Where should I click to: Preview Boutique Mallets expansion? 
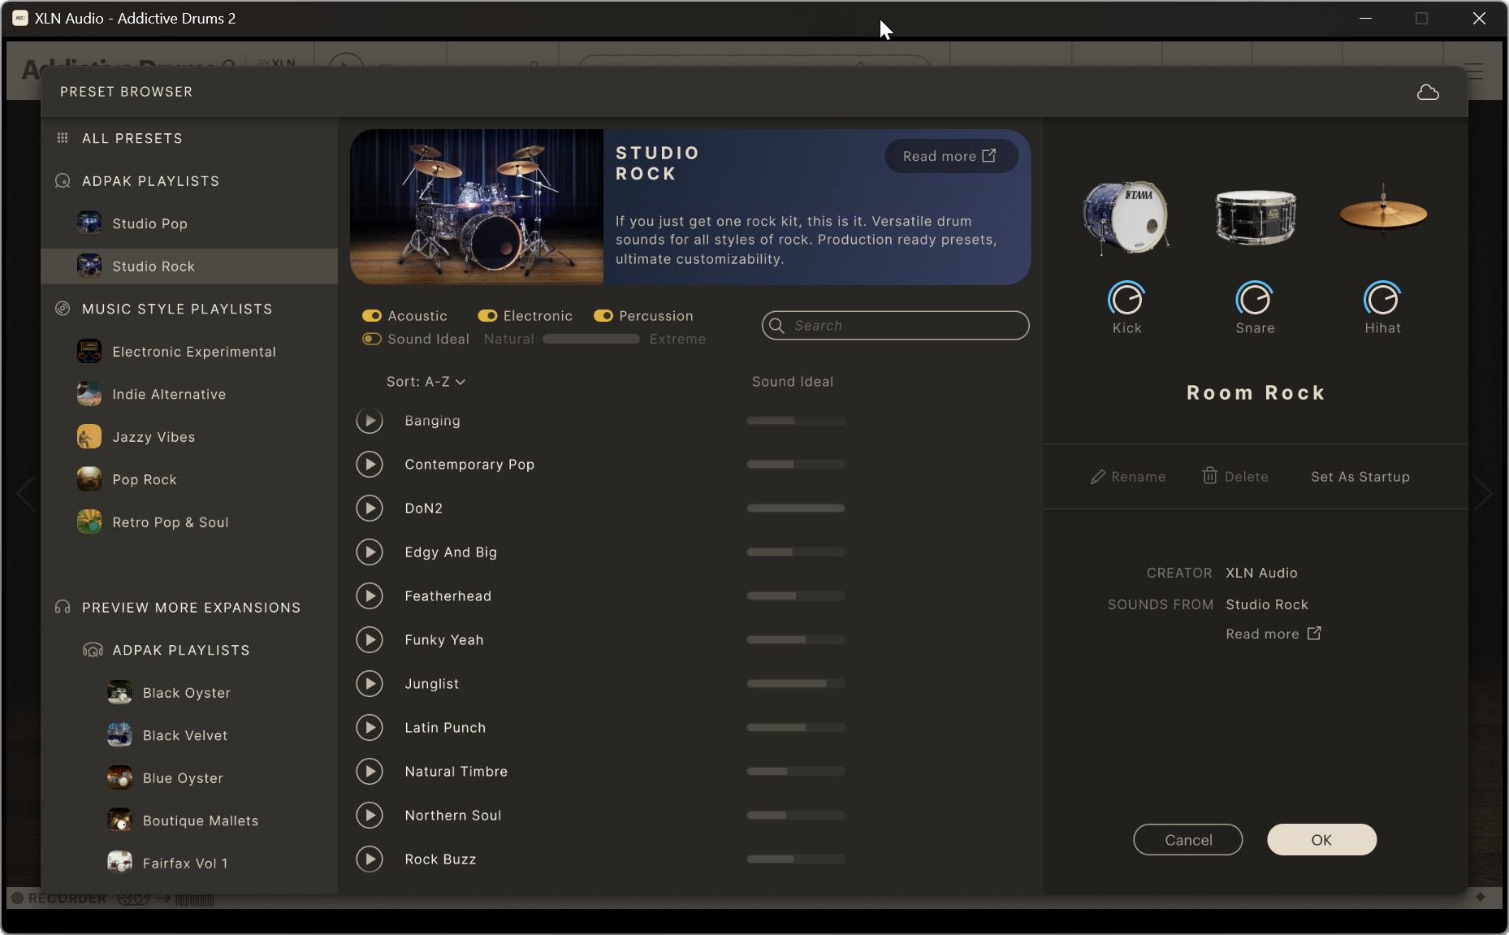pyautogui.click(x=189, y=820)
